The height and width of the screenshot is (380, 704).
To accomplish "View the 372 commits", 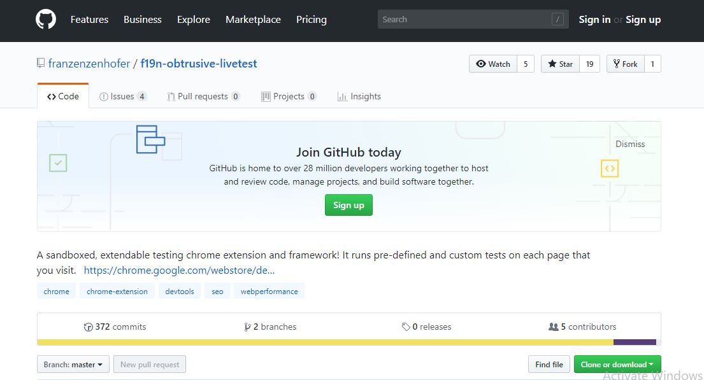I will [x=115, y=327].
